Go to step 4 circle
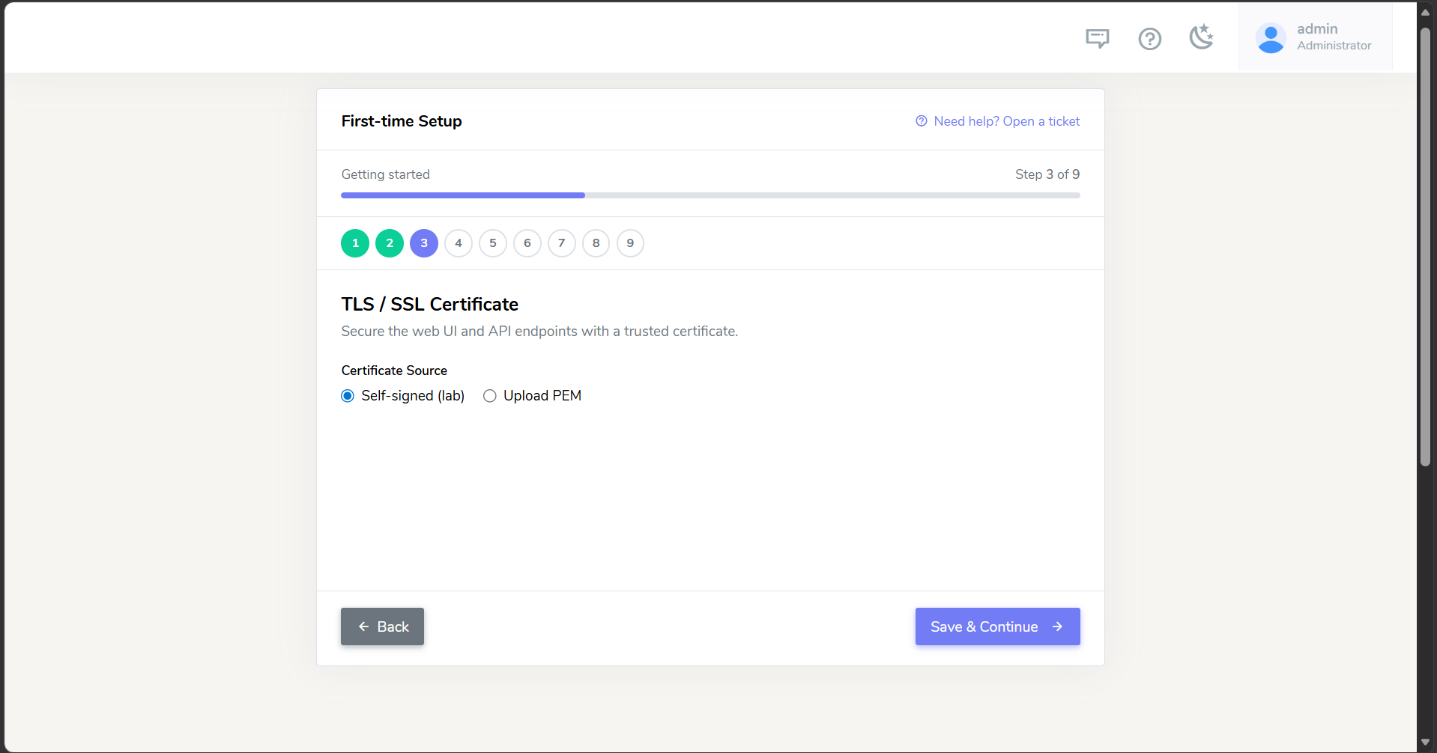Viewport: 1437px width, 753px height. (x=459, y=243)
